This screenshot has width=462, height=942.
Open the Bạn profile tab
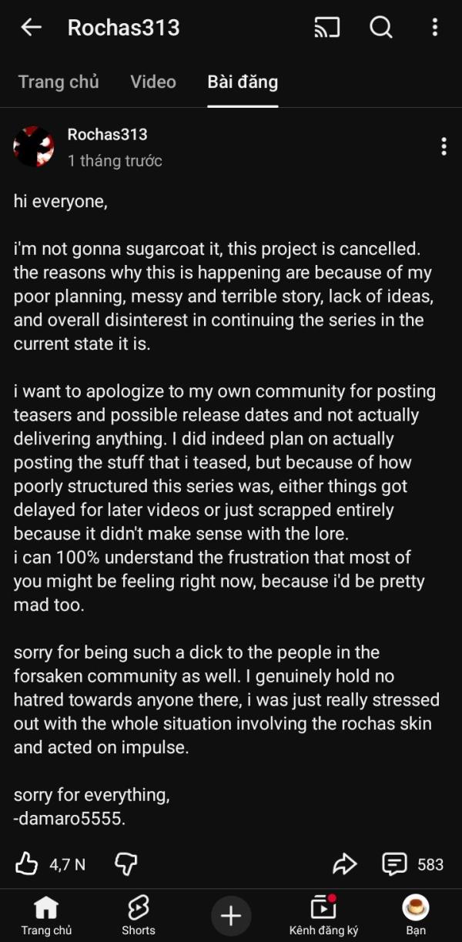pyautogui.click(x=416, y=915)
